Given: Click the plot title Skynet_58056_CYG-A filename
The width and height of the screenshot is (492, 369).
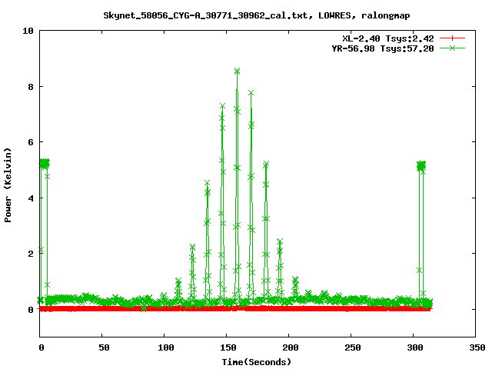Looking at the screenshot, I should pos(256,15).
